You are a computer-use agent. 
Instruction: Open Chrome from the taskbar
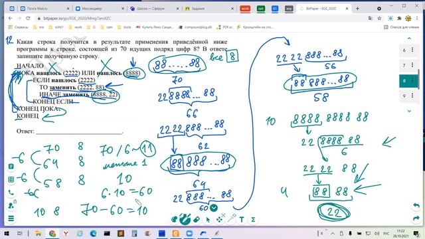point(52,233)
